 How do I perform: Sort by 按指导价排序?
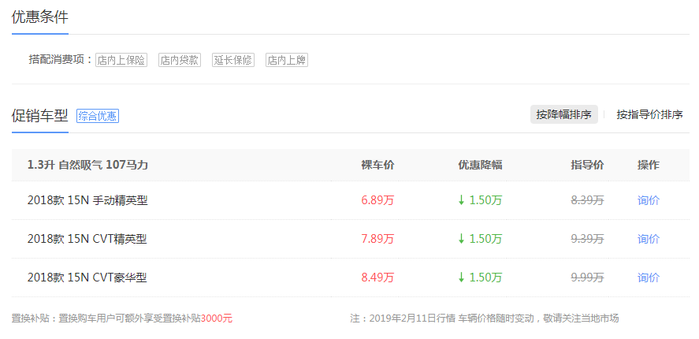(x=649, y=114)
